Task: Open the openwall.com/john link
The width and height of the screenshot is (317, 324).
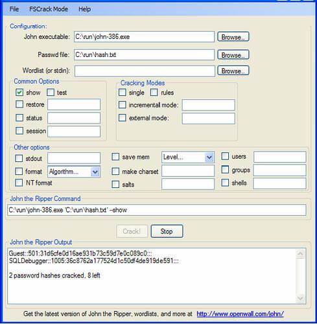Action: coord(240,314)
